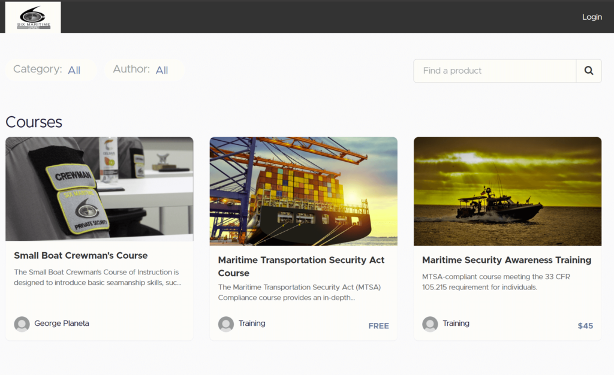Click the Six Maritime logo

click(x=33, y=17)
